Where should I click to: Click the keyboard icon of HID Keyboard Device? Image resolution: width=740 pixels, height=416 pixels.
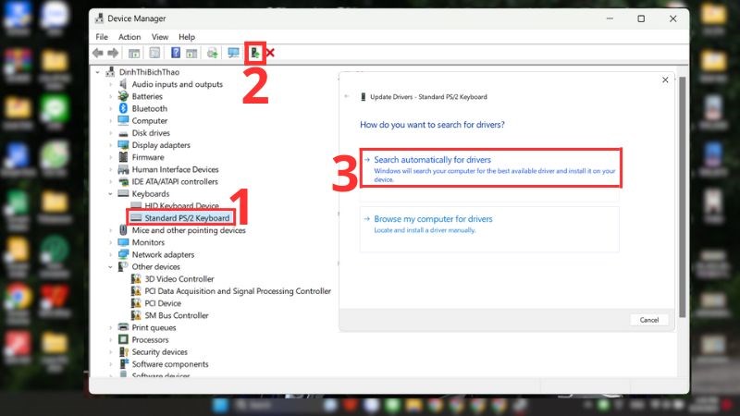(136, 205)
